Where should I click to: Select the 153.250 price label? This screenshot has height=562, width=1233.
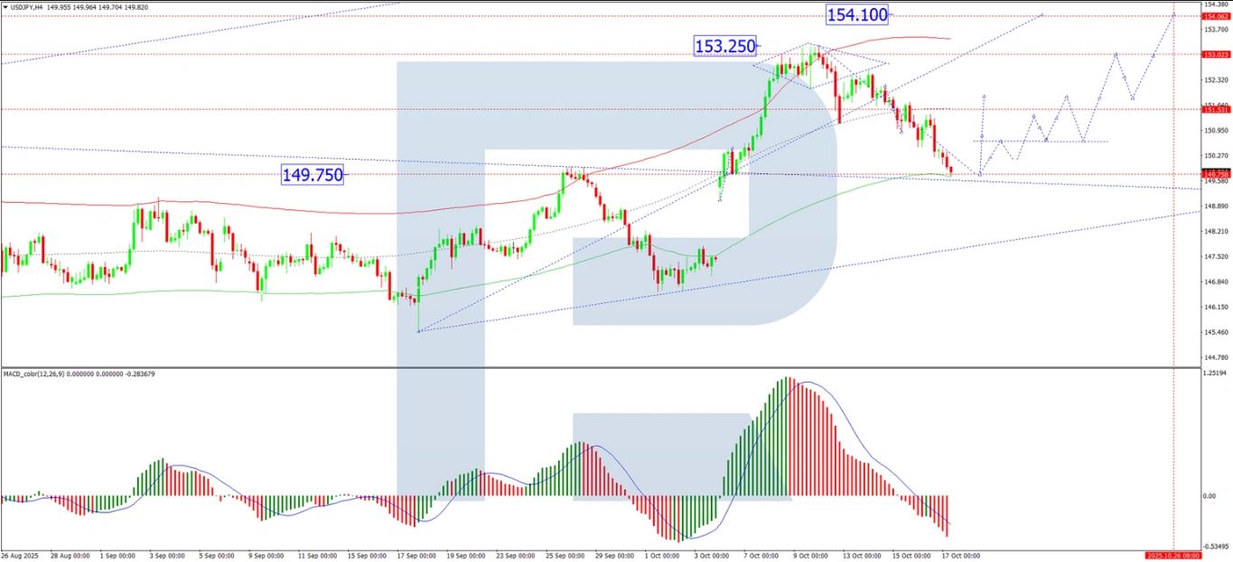(724, 45)
